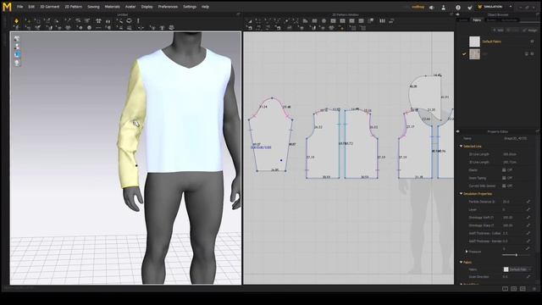542x305 pixels.
Task: Collapse the Fabric section in Property Editor
Action: [x=461, y=263]
